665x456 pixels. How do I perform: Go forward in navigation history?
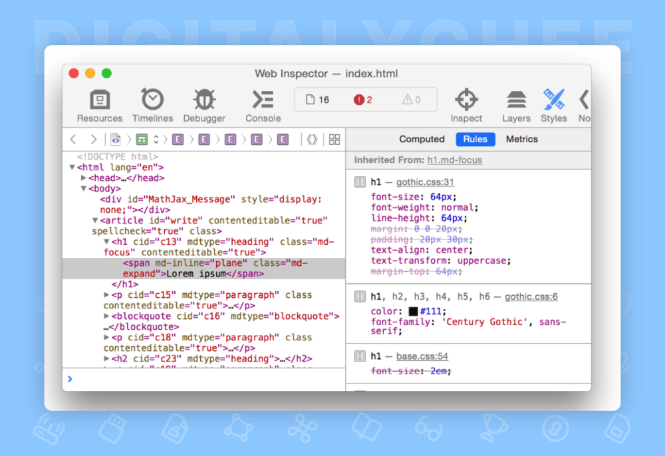pyautogui.click(x=93, y=139)
